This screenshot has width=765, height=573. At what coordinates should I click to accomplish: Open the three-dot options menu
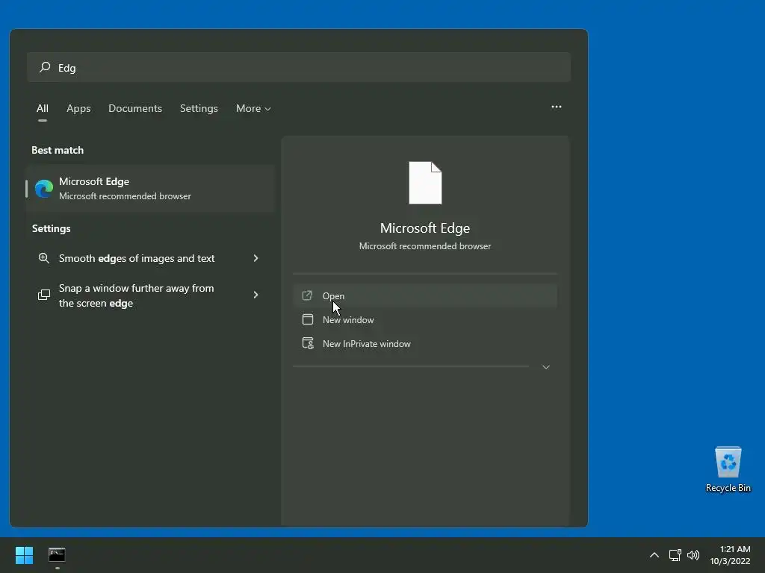point(556,107)
